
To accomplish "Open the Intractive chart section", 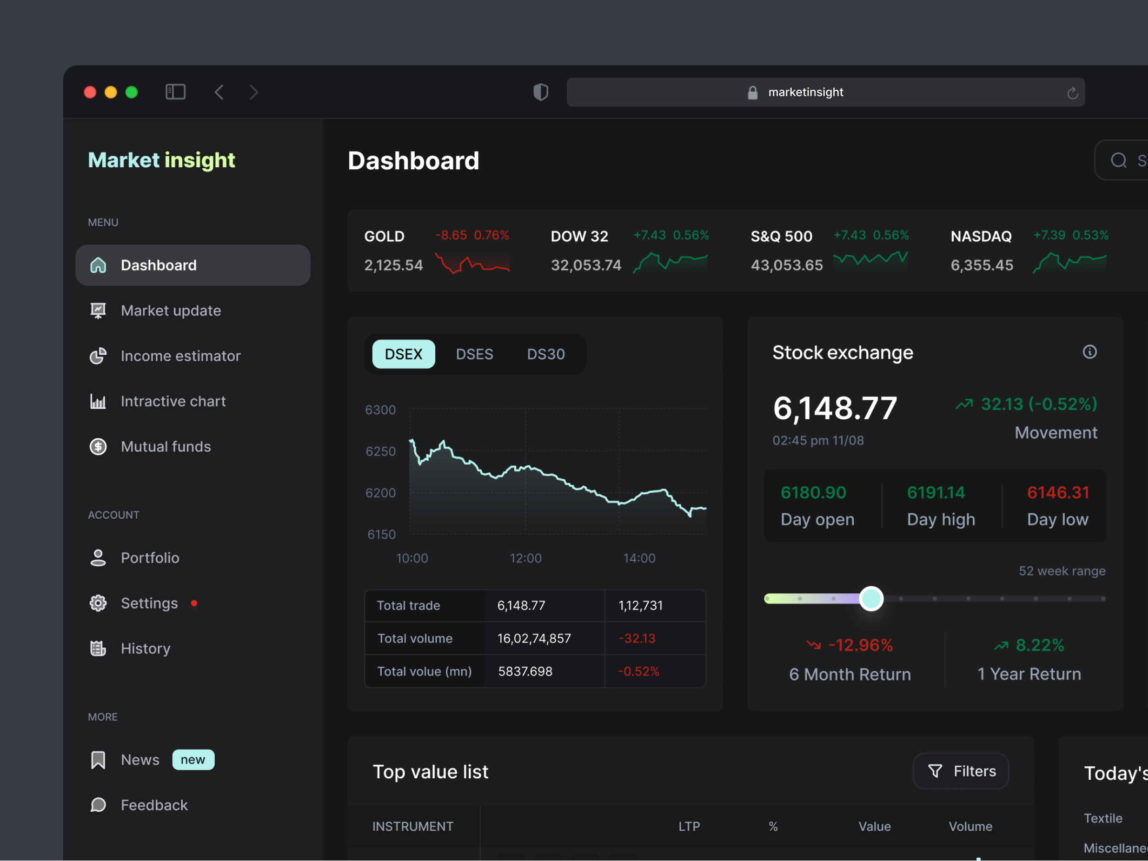I will pyautogui.click(x=173, y=401).
